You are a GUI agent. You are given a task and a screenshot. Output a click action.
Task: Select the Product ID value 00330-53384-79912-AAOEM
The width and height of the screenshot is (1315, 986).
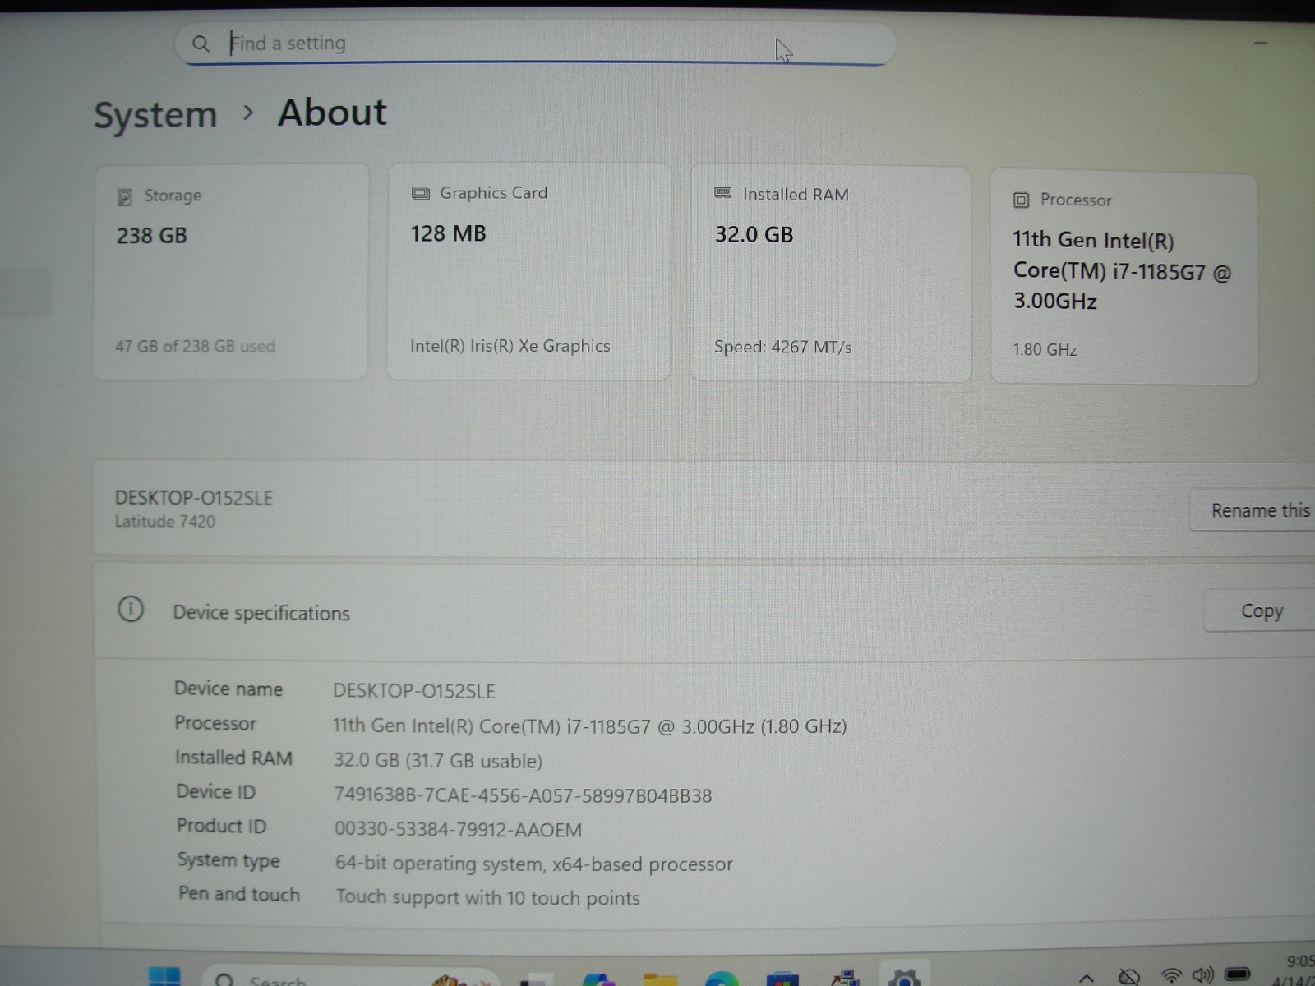pyautogui.click(x=458, y=830)
